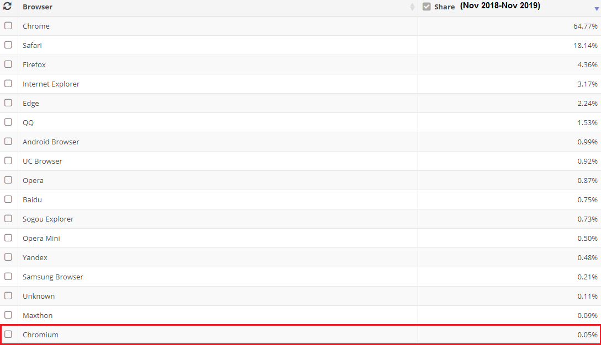Select the Internet Explorer link

pos(51,84)
